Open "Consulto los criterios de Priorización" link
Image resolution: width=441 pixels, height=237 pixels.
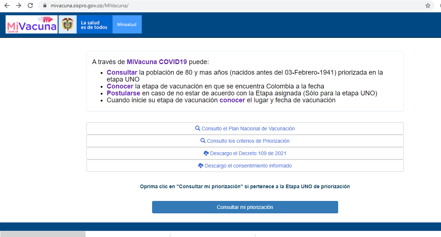(x=248, y=141)
